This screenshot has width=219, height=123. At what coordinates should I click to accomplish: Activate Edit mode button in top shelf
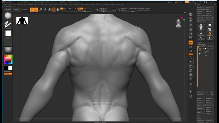(32, 10)
